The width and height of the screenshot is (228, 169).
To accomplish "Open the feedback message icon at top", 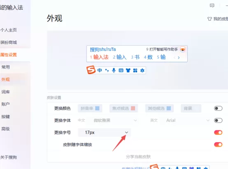I will point(212,5).
